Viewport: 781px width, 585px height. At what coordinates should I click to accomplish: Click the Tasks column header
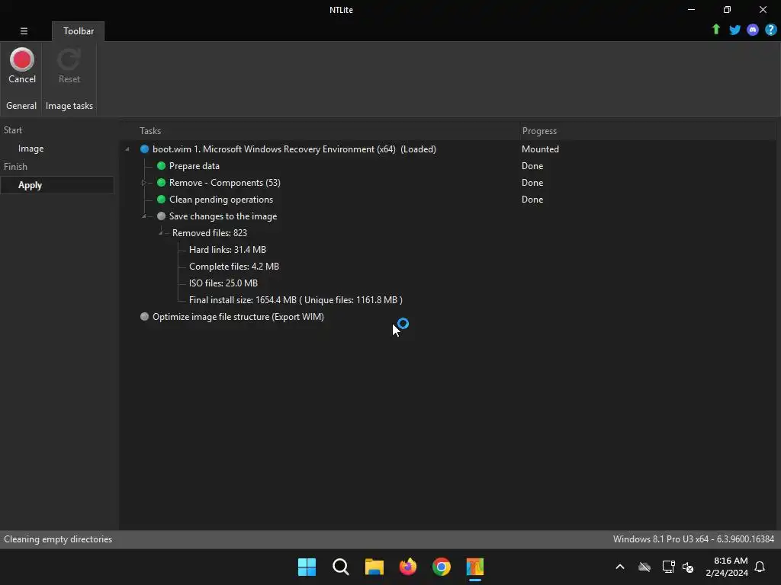pyautogui.click(x=150, y=131)
